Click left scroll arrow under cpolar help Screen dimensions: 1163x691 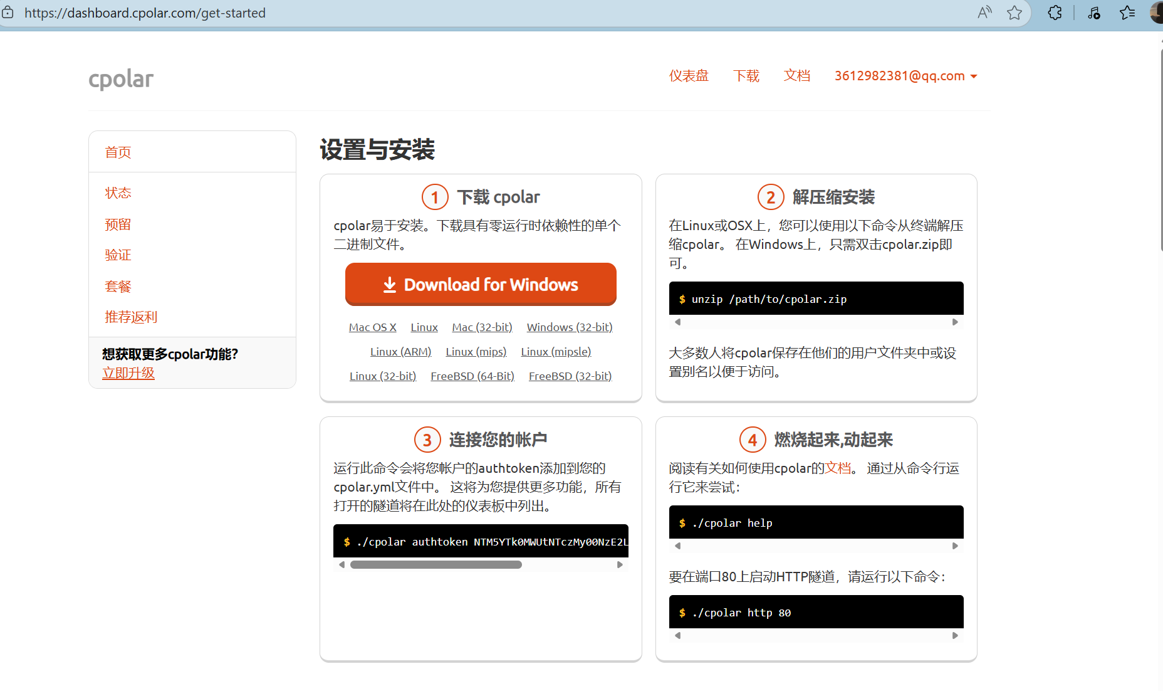[x=677, y=546]
